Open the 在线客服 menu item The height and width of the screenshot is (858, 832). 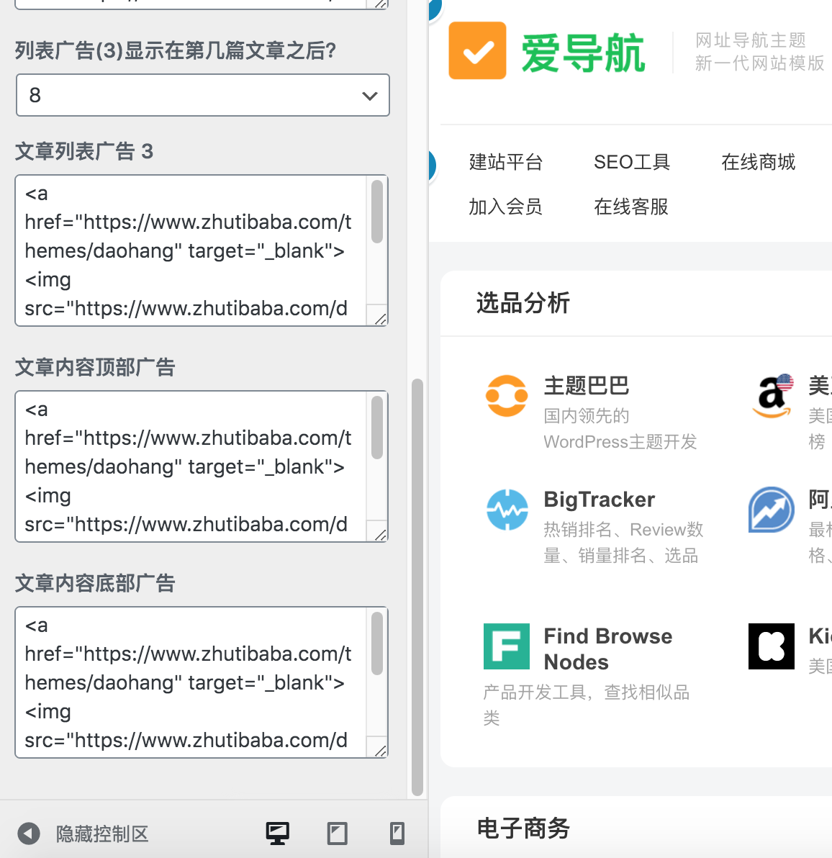[631, 207]
